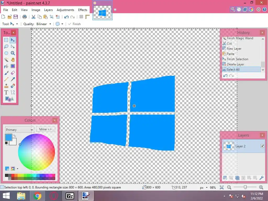Open the antialiasing mode dropdown arrow

(x=62, y=24)
